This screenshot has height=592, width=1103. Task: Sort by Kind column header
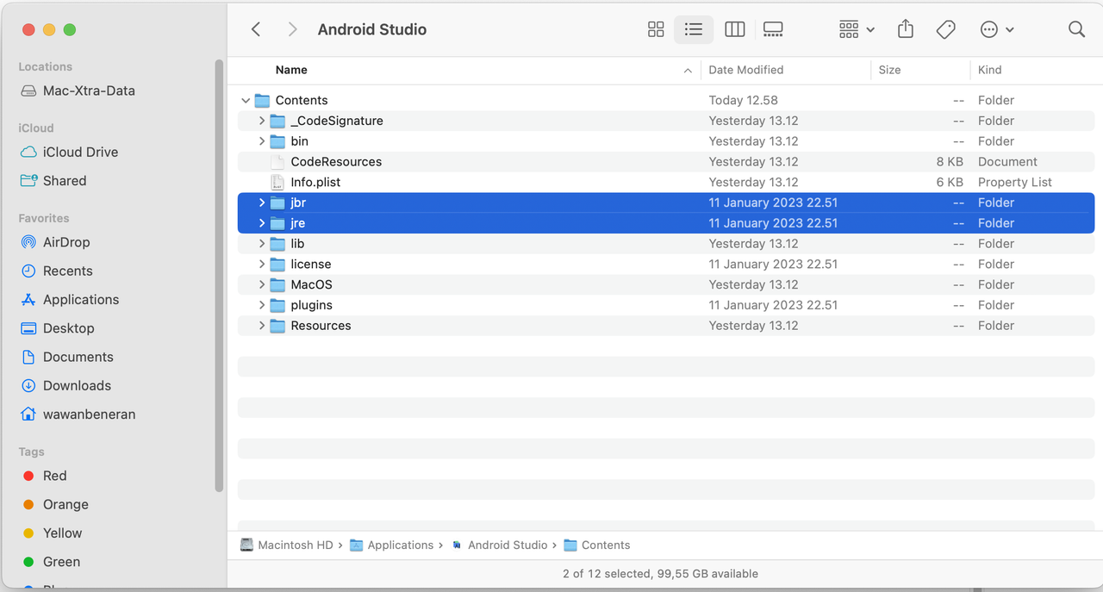pyautogui.click(x=990, y=70)
